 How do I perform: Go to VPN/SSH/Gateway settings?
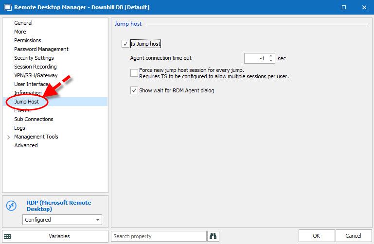point(36,75)
